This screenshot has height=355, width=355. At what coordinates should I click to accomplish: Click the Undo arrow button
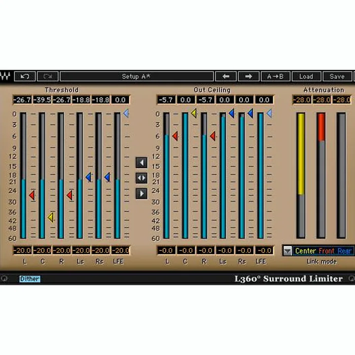25,76
